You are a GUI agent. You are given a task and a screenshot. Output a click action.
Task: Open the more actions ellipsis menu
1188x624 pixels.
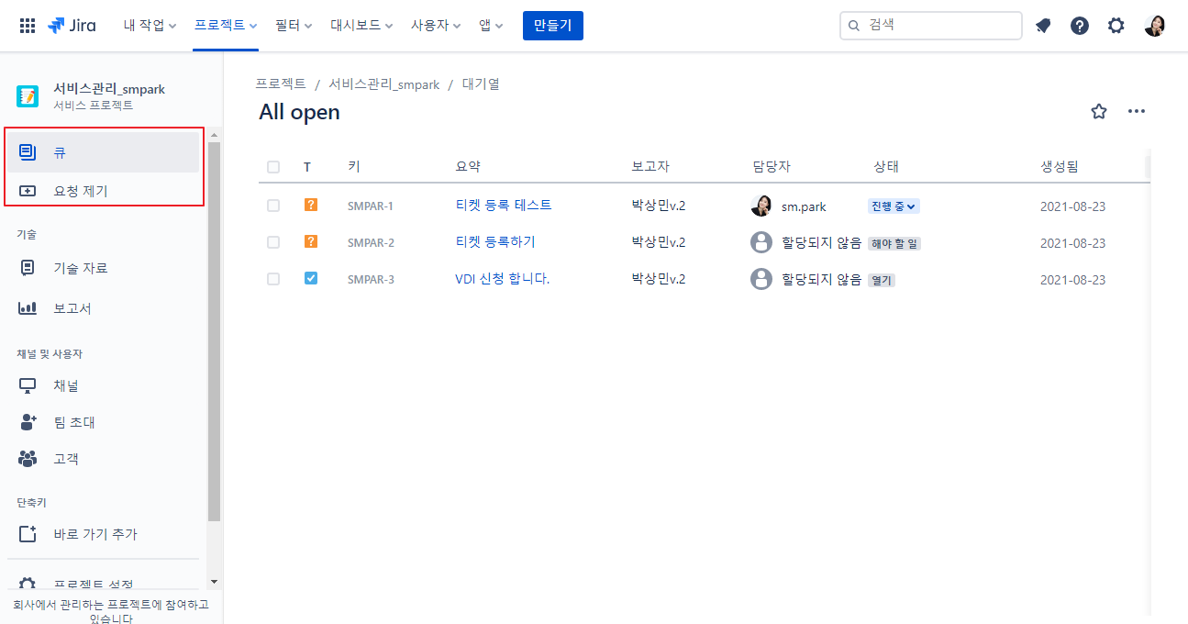point(1137,112)
